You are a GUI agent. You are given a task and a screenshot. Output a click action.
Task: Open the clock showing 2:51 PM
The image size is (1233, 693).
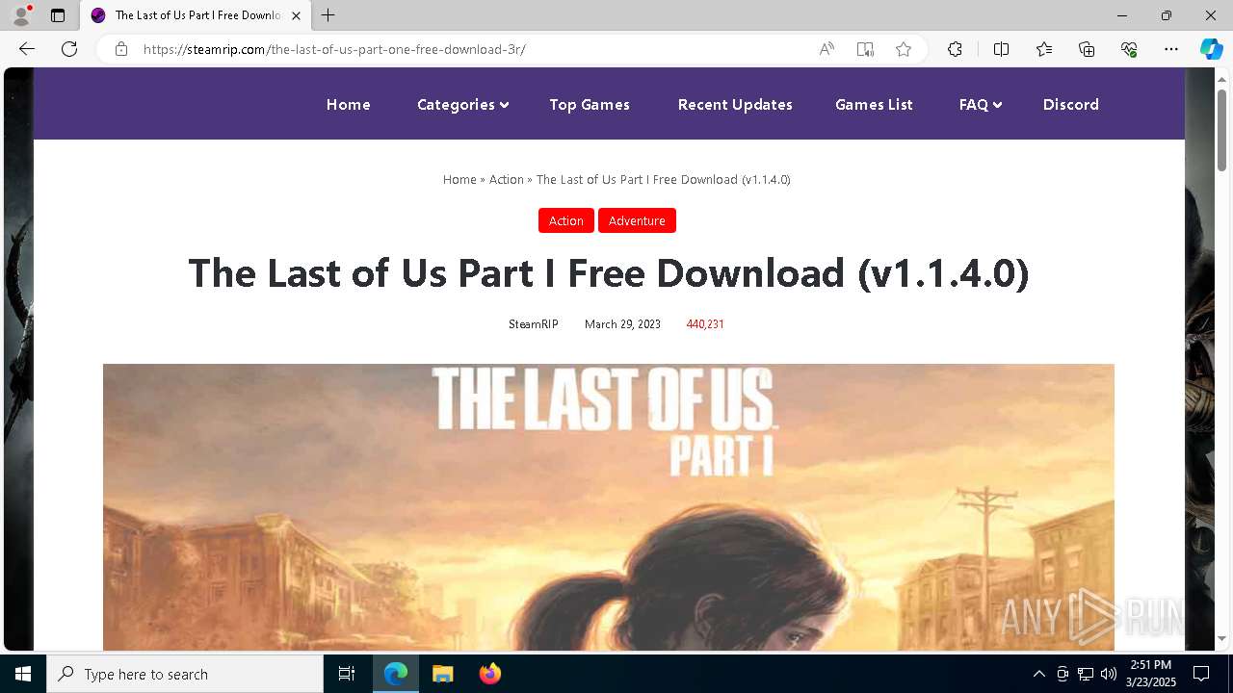point(1151,674)
